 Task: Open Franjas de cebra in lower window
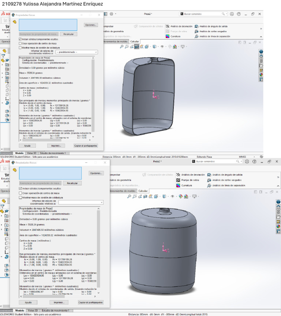pyautogui.click(x=190, y=180)
